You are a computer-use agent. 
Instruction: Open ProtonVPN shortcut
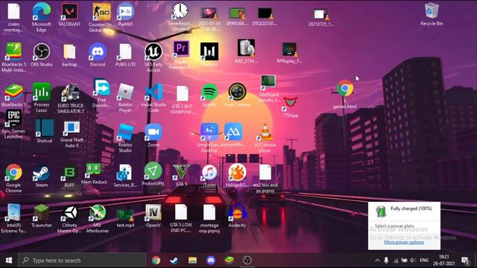(153, 170)
